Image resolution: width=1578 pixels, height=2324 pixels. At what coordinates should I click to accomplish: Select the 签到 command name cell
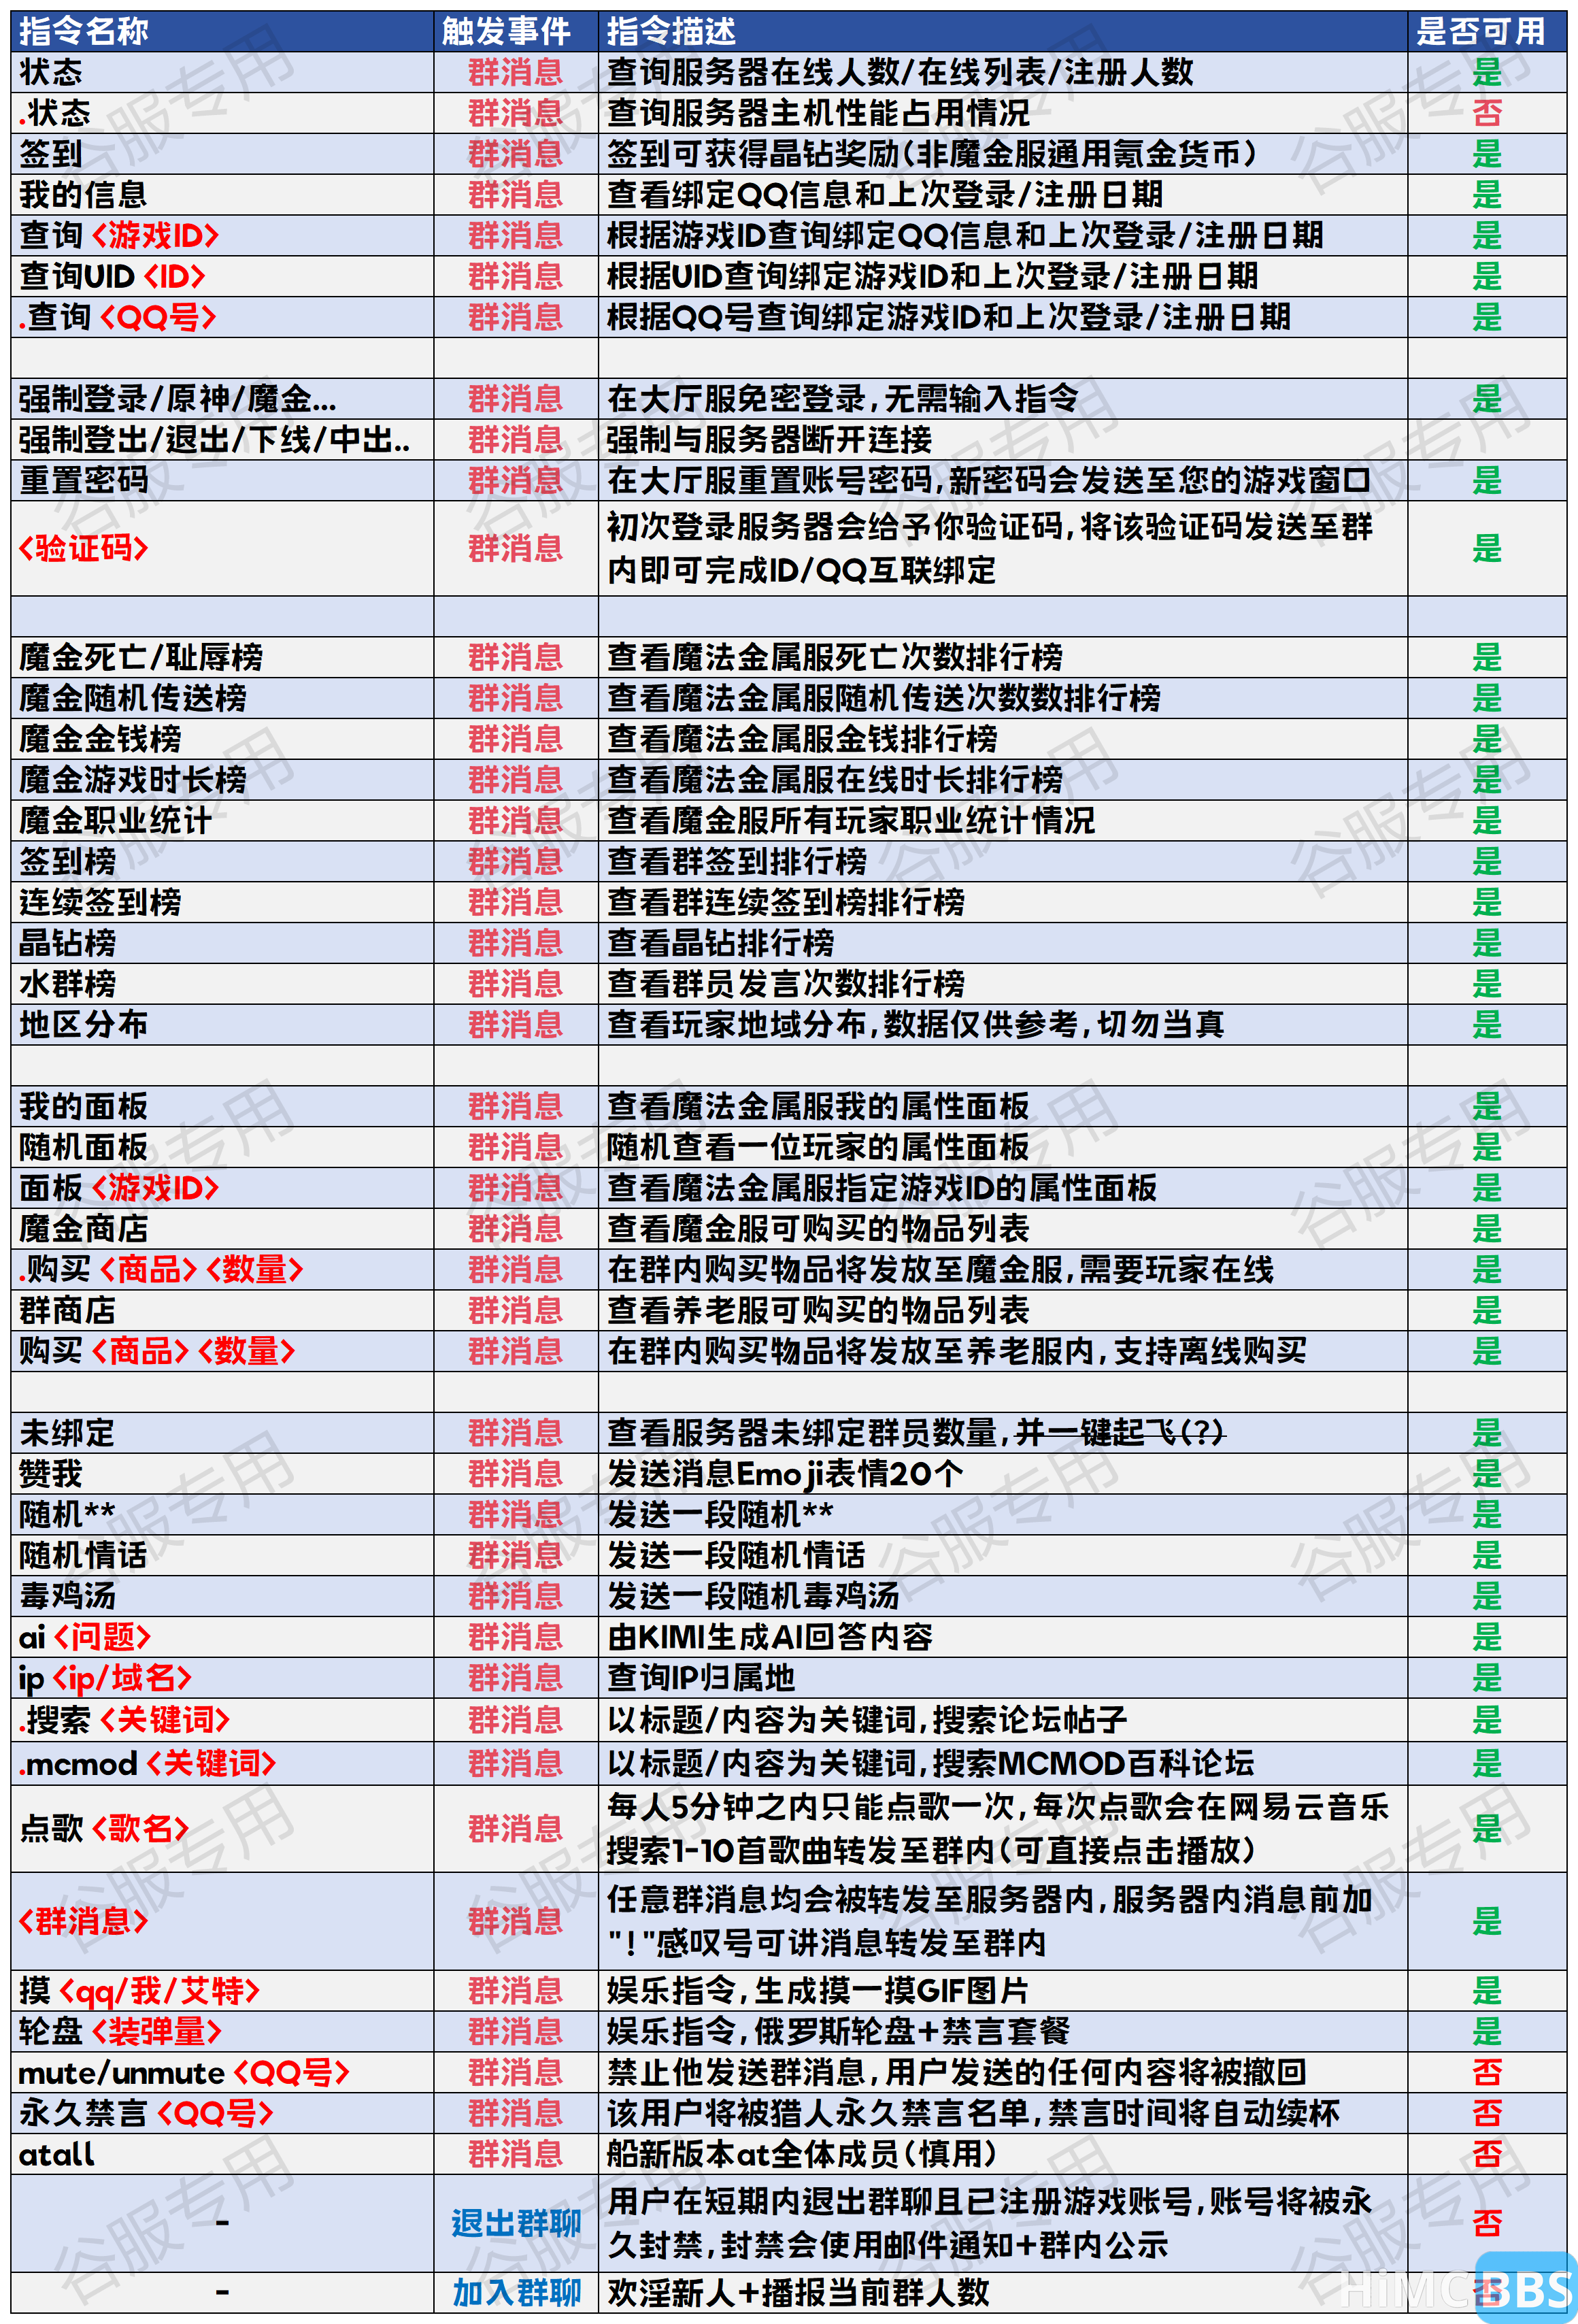(x=222, y=154)
